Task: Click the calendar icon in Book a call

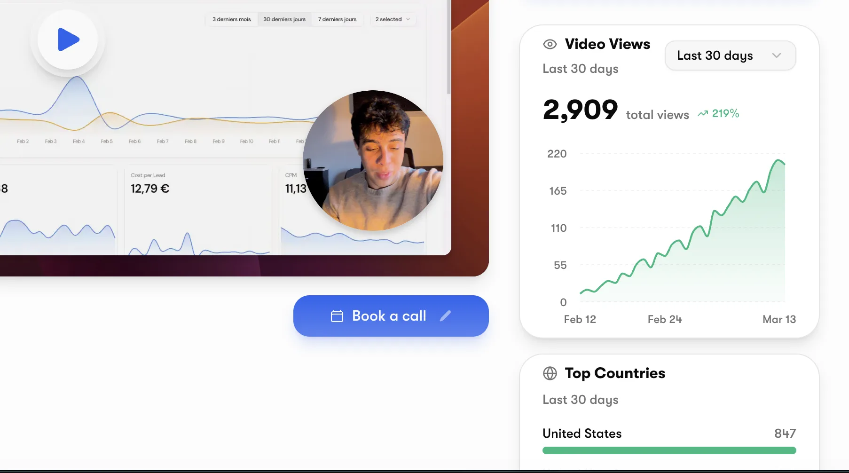Action: point(337,316)
